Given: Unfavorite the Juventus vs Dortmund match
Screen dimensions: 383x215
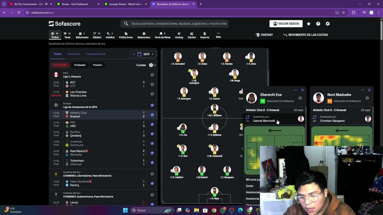Looking at the screenshot, I should pyautogui.click(x=152, y=143).
